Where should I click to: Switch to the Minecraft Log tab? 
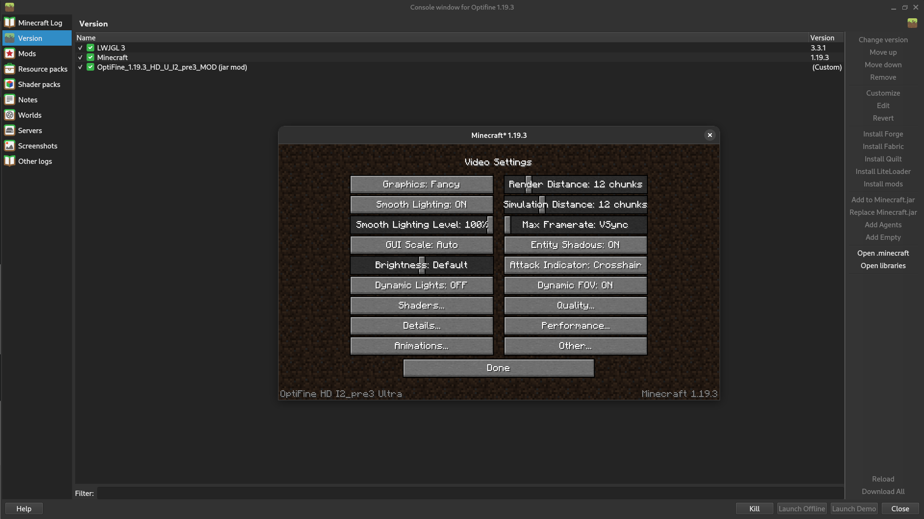(x=36, y=23)
